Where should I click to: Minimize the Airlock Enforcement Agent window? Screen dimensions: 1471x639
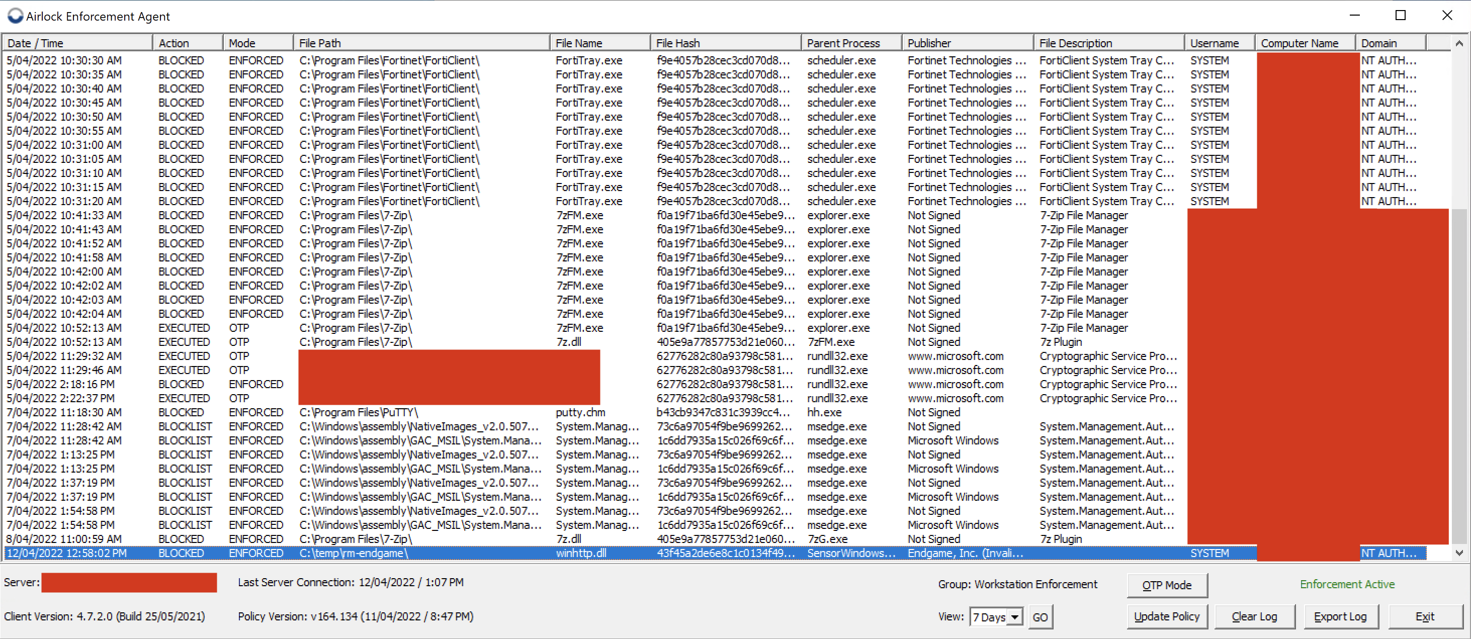click(x=1354, y=16)
